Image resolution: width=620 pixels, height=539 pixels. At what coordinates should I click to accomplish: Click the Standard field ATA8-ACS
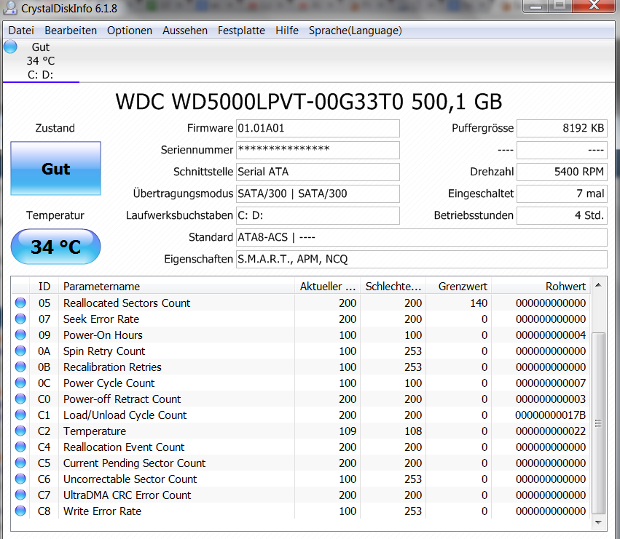pos(422,237)
